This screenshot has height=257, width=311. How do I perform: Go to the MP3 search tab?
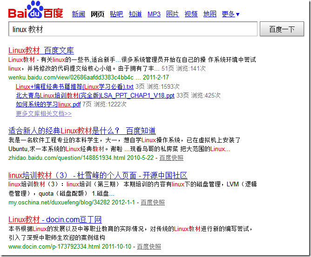pos(154,14)
